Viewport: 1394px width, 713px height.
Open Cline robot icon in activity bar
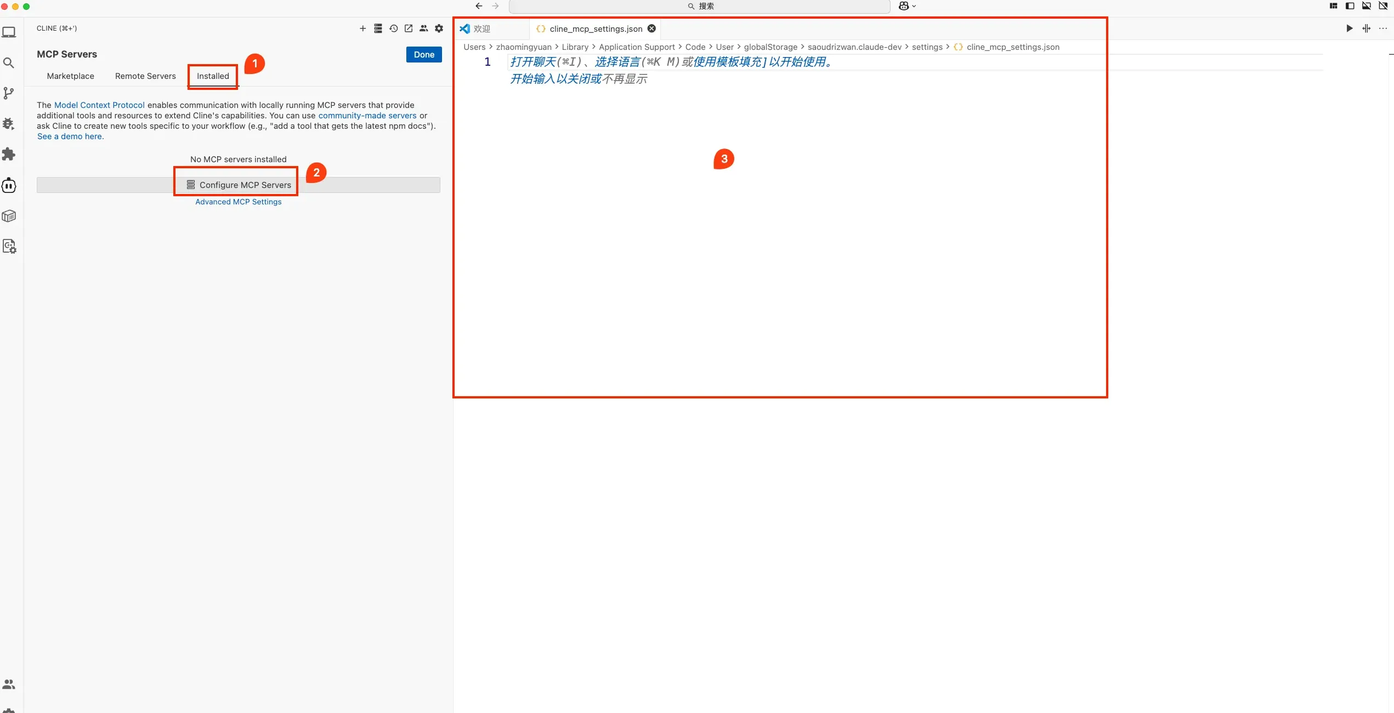click(9, 185)
